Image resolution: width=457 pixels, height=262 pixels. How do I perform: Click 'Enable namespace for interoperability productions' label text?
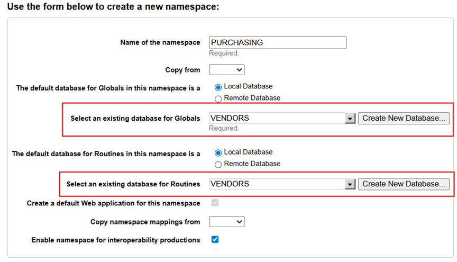(115, 240)
